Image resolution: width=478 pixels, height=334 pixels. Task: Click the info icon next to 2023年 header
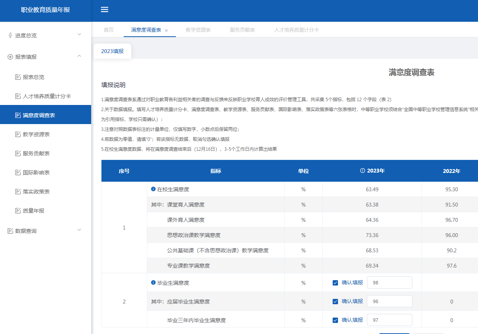click(x=362, y=171)
